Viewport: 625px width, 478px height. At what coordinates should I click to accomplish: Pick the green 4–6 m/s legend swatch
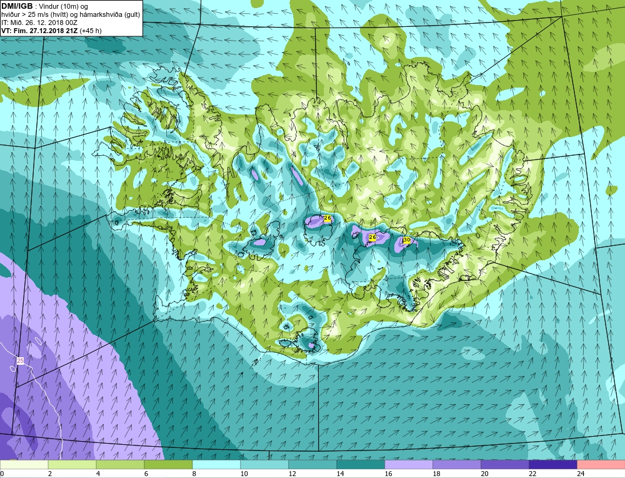121,465
